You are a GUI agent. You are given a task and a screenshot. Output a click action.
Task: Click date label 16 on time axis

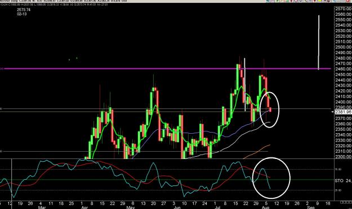[x=328, y=203]
